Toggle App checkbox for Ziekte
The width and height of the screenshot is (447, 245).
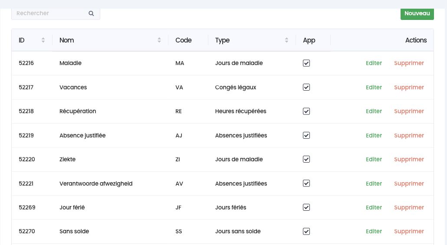tap(306, 159)
